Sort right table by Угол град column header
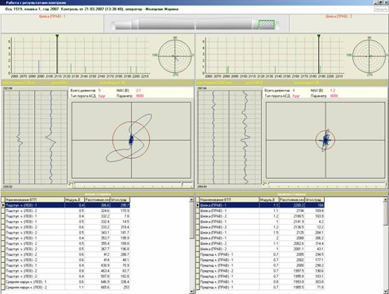Viewport: 389px width, 294px height. 314,199
